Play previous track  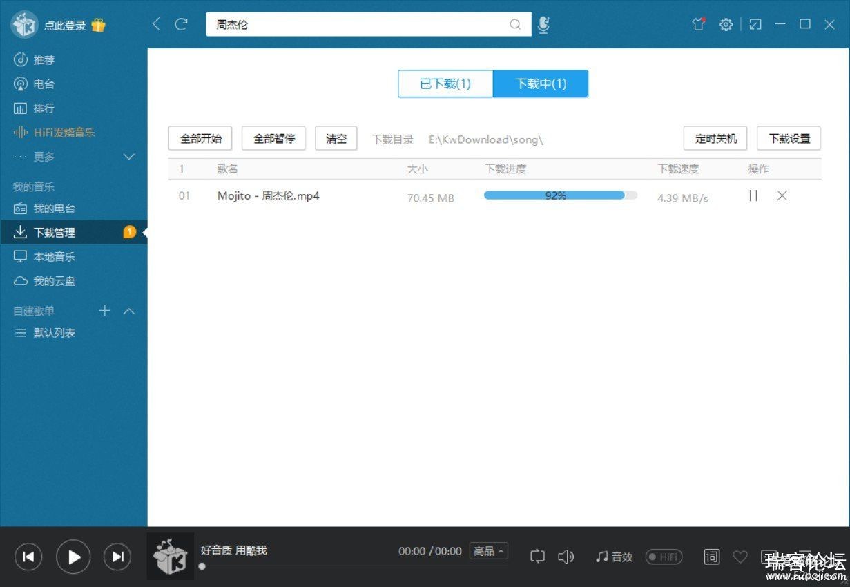28,557
